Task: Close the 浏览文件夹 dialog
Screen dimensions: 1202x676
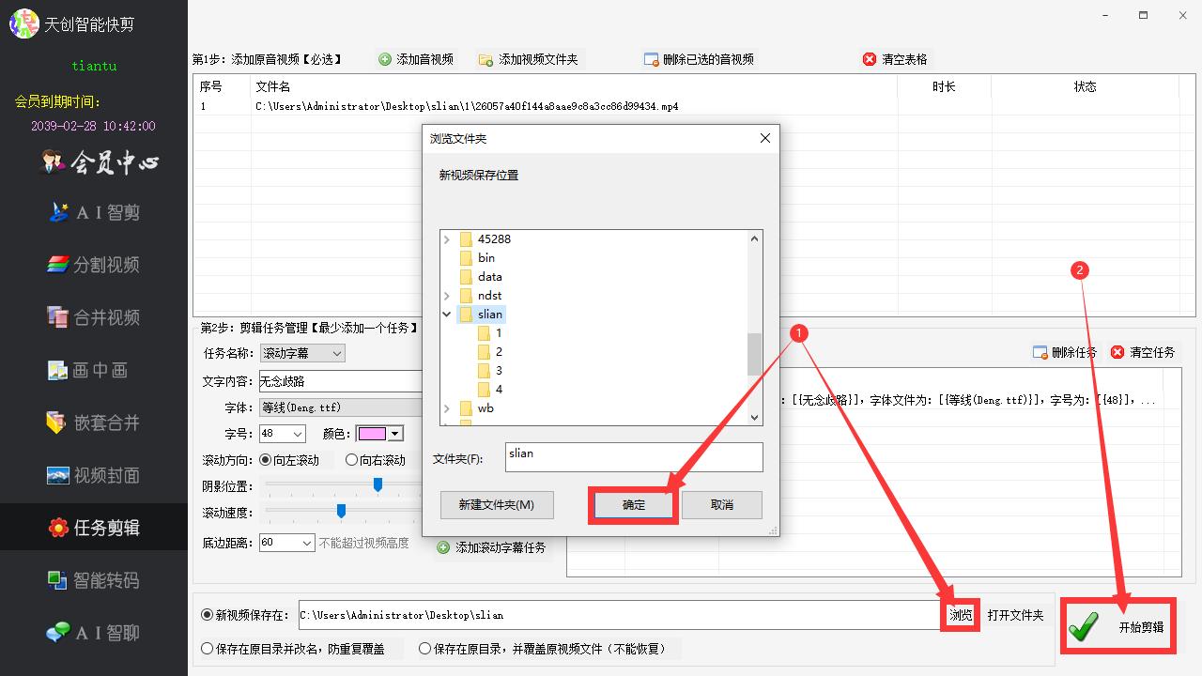Action: [x=764, y=138]
